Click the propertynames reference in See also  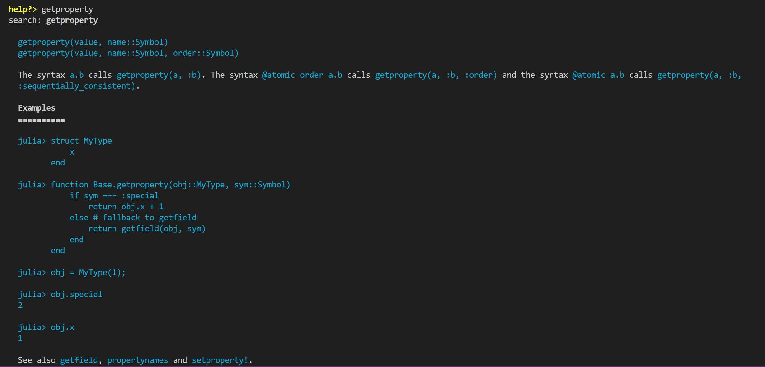click(x=137, y=360)
